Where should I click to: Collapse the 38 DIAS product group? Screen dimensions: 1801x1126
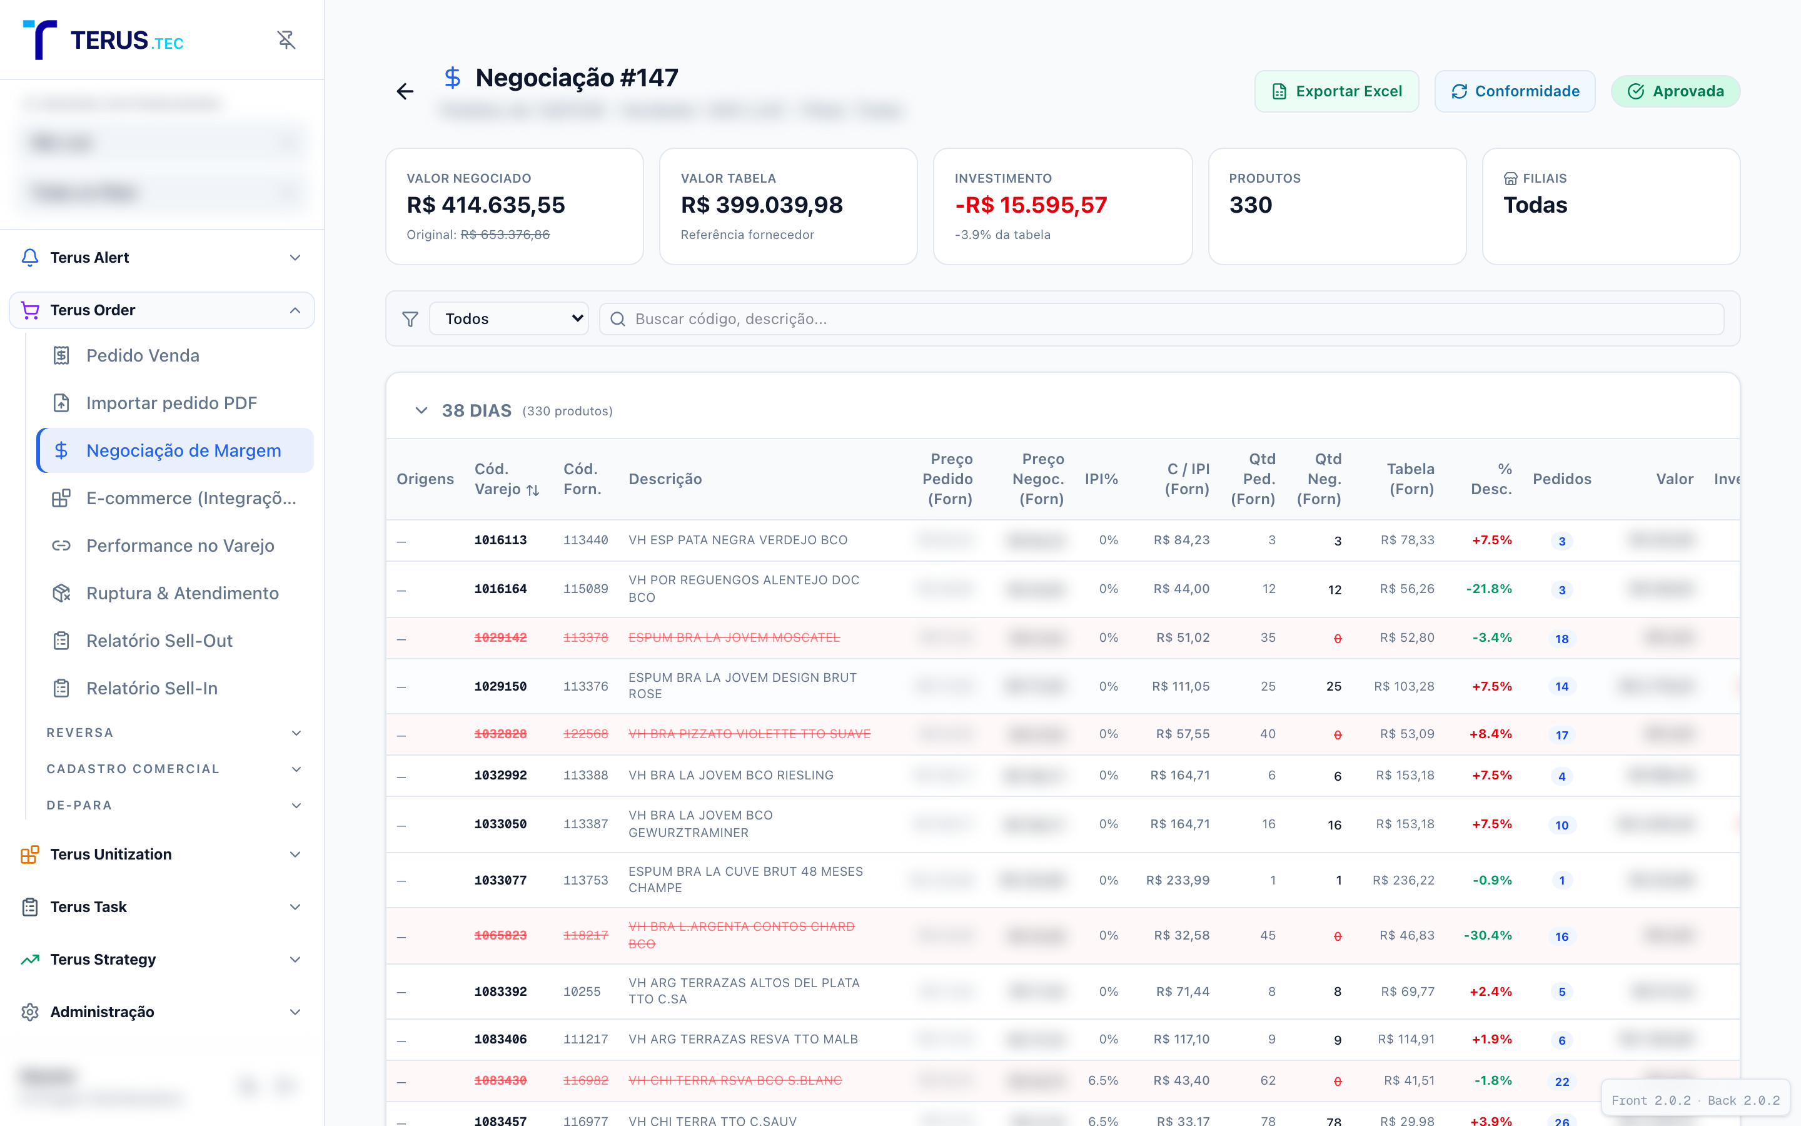421,410
